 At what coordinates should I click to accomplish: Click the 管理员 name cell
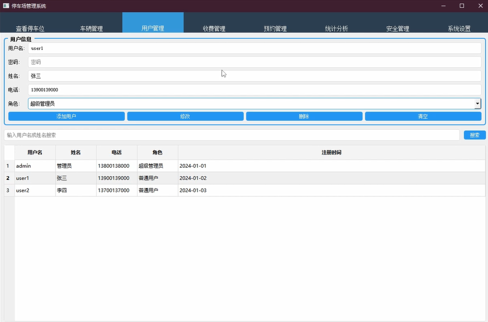pyautogui.click(x=76, y=166)
